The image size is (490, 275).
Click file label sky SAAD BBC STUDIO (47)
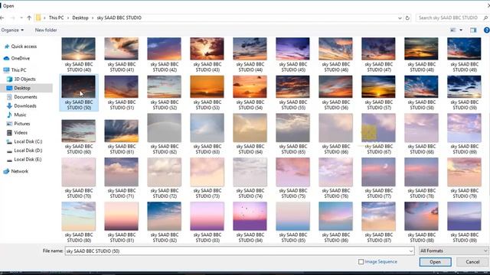click(378, 67)
